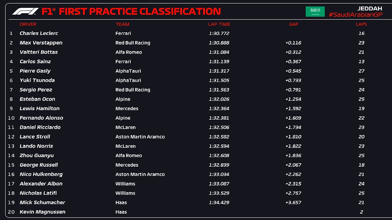Click Kevin Magnussen in the last row
Viewport: 392px width, 220px height.
click(42, 212)
